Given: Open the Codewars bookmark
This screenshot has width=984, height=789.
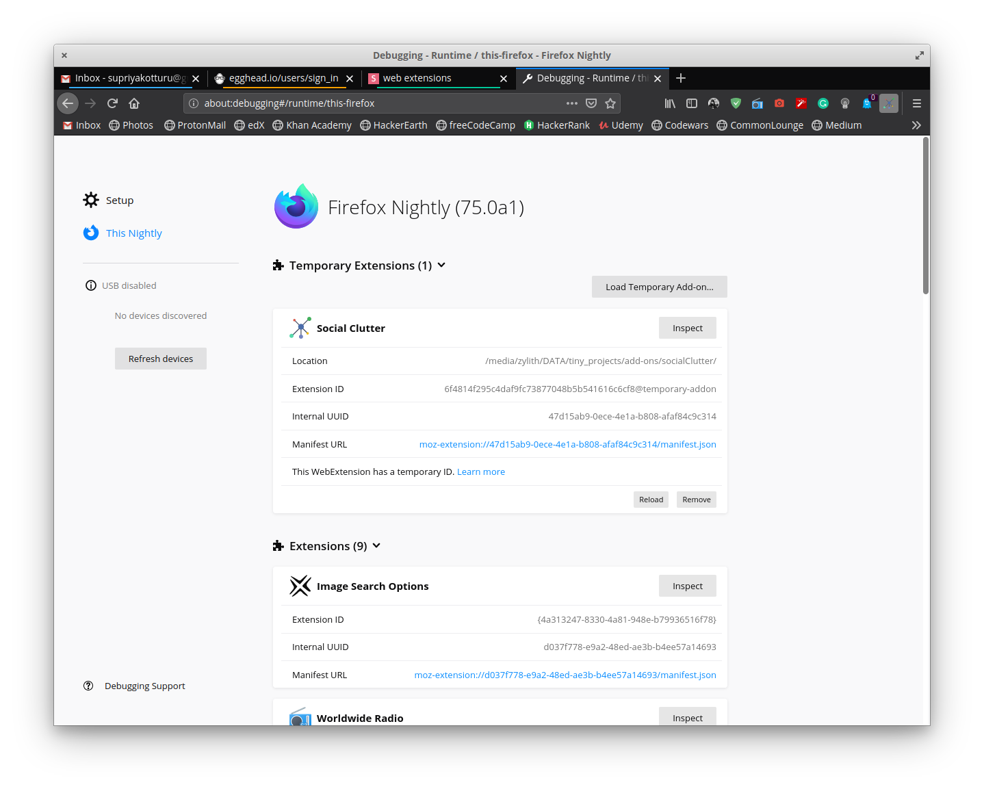Looking at the screenshot, I should [679, 125].
